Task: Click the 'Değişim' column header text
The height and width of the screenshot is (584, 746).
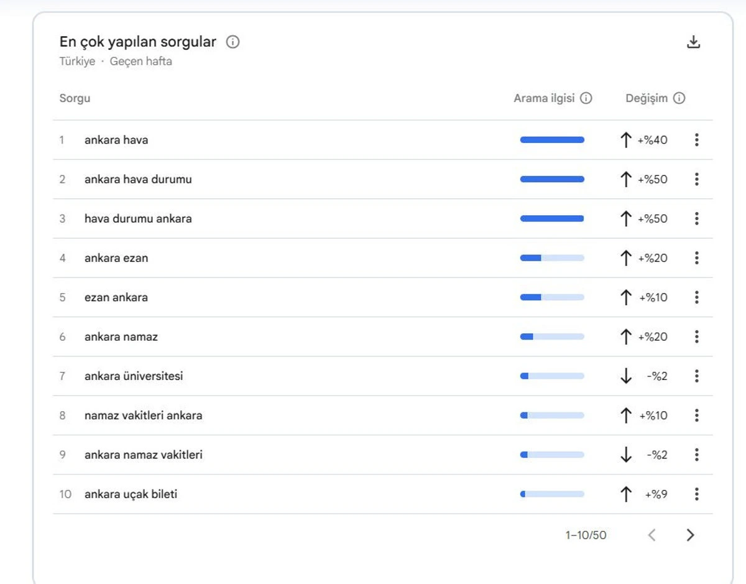Action: tap(647, 98)
